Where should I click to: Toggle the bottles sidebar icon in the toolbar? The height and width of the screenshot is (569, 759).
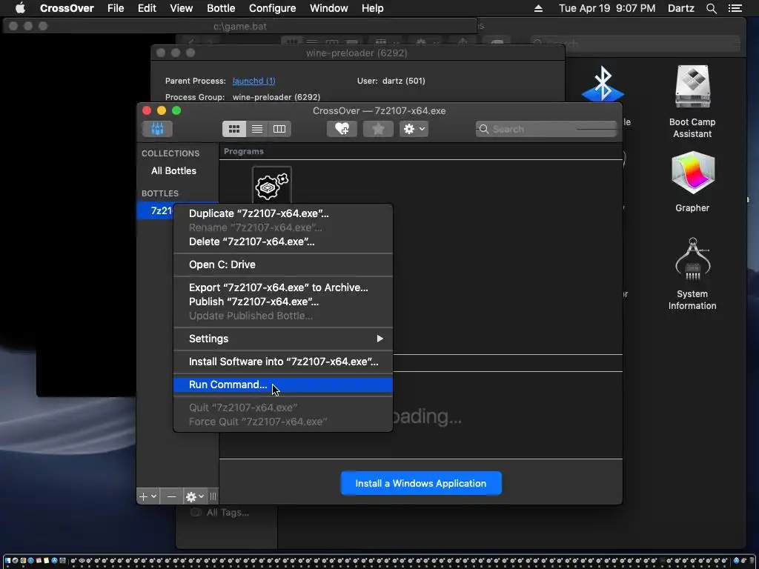[157, 129]
